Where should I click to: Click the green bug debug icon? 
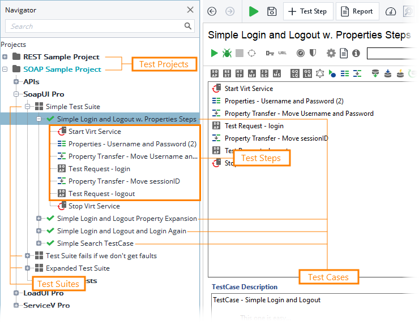(227, 53)
